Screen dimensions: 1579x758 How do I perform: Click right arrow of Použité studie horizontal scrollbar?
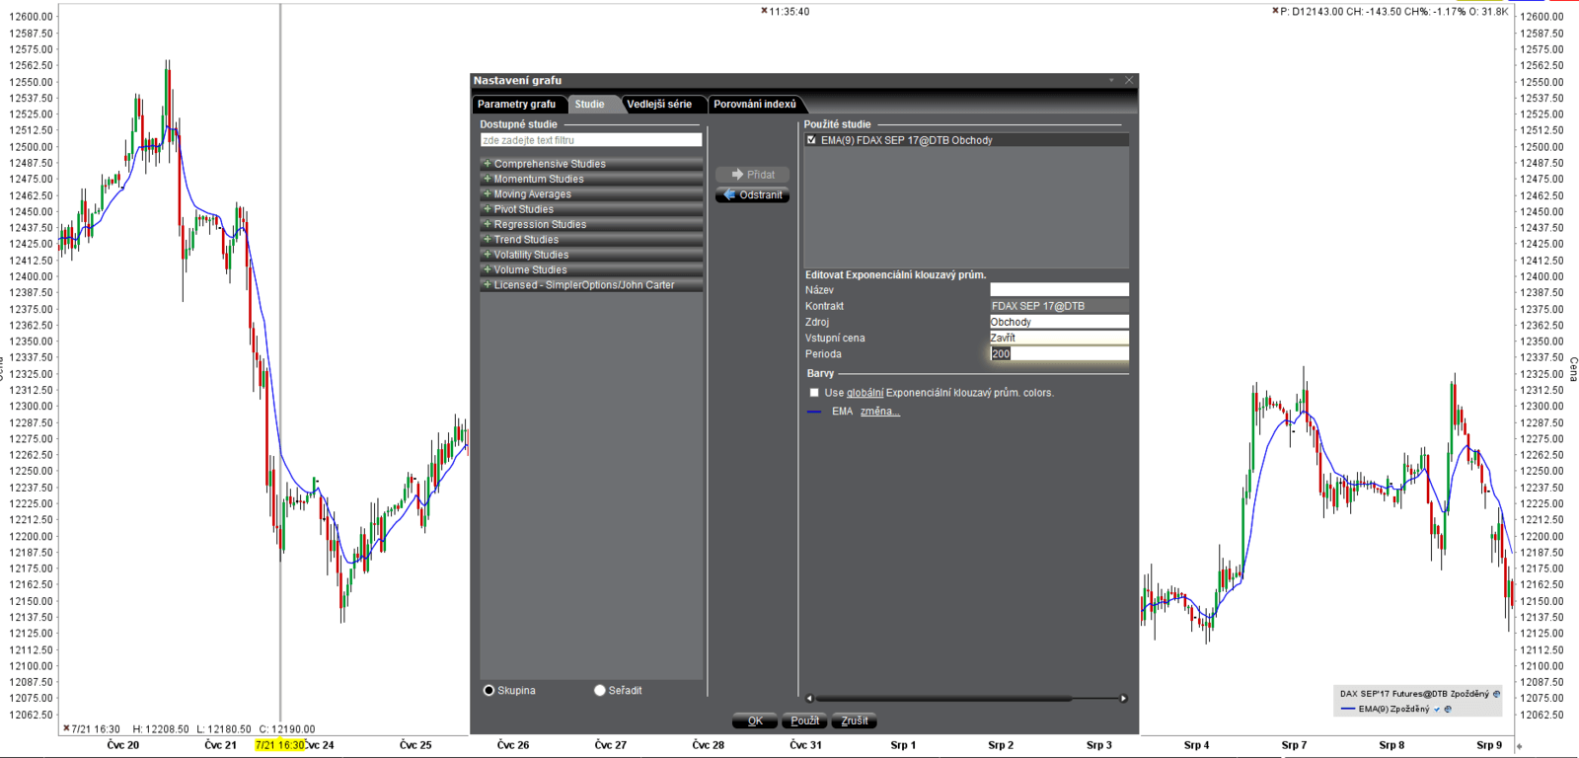pyautogui.click(x=1123, y=698)
